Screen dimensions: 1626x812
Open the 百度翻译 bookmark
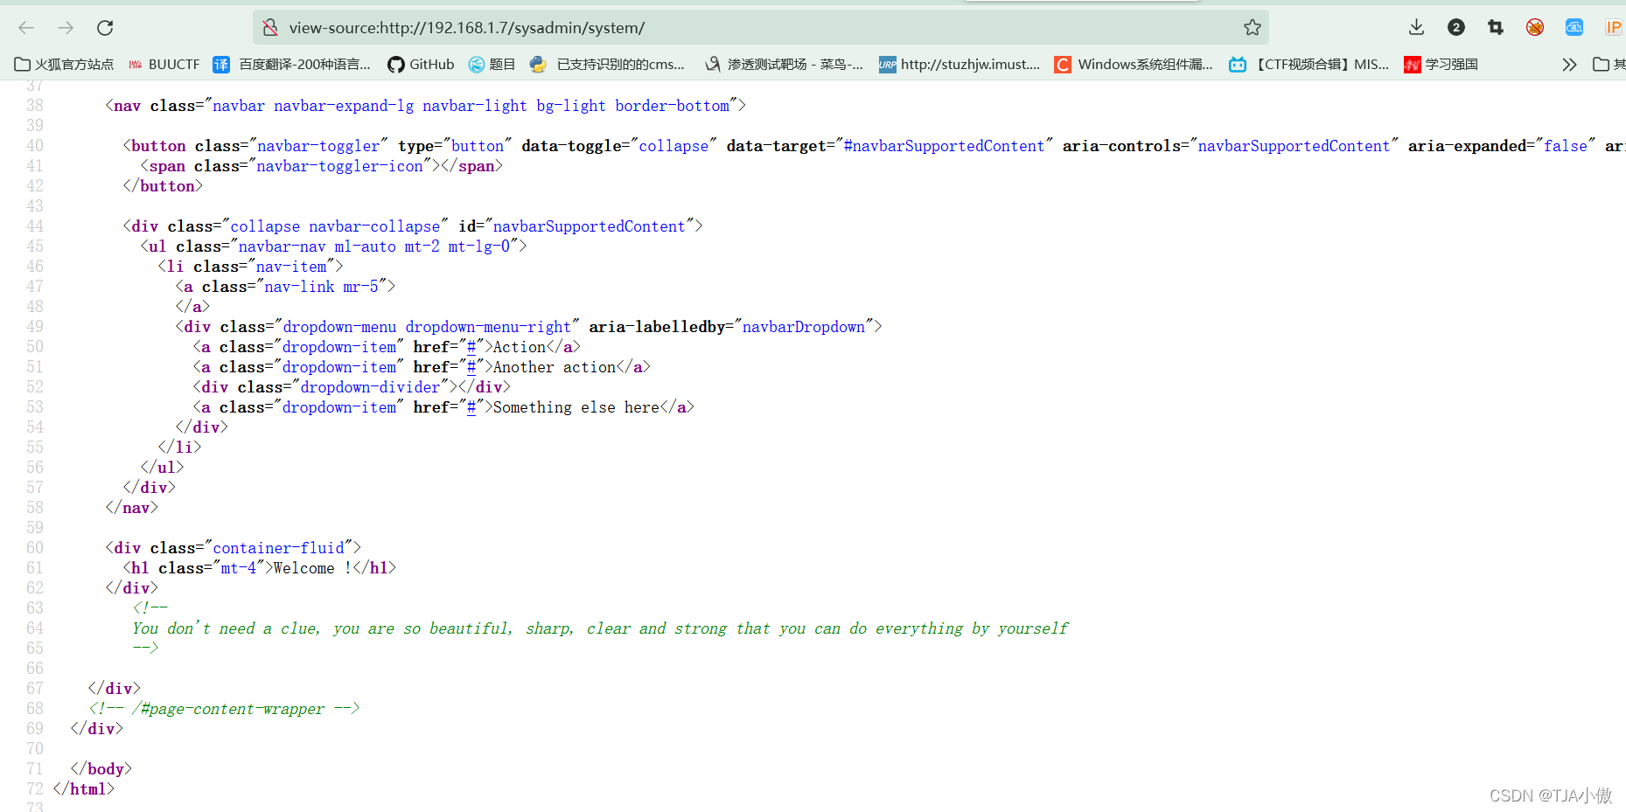[x=292, y=64]
